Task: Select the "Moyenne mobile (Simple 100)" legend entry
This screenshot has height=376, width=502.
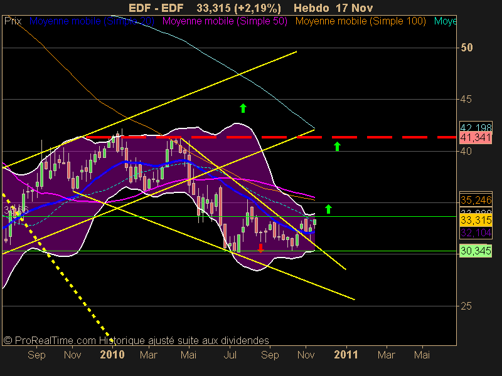Action: [360, 21]
